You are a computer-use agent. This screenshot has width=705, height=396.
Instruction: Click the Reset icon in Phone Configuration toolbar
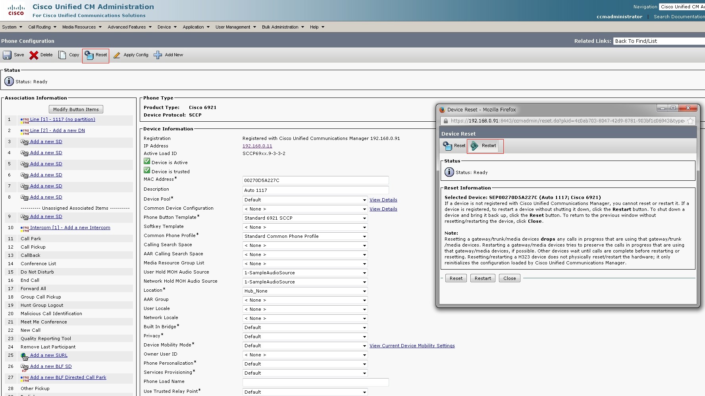pyautogui.click(x=89, y=55)
